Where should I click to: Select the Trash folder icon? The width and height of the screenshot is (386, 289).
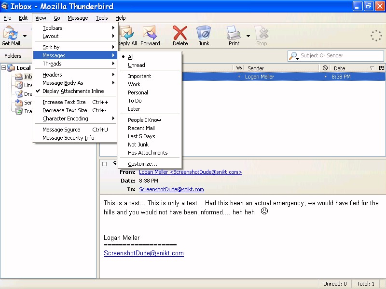[x=19, y=111]
